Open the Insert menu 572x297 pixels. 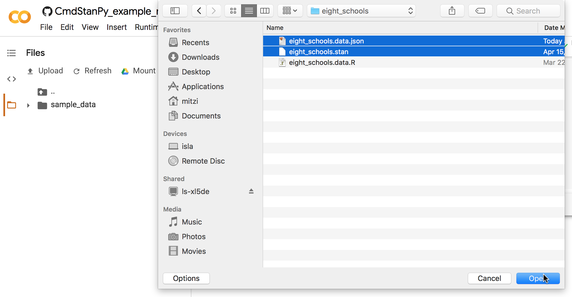[116, 27]
